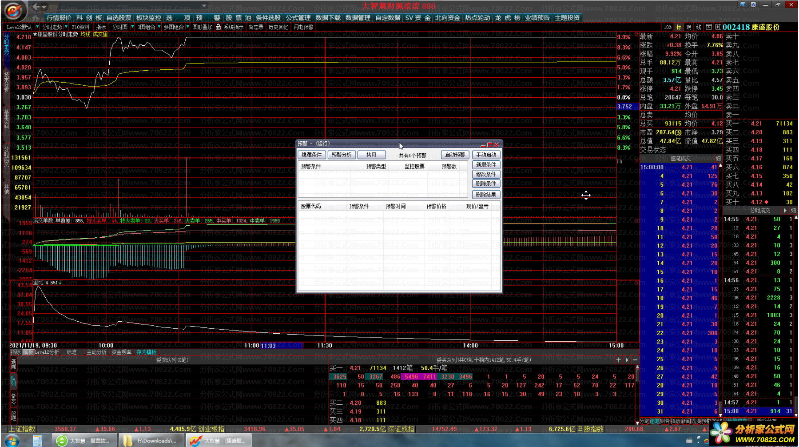
Task: Expand the Level2默认 dropdown arrow
Action: 37,27
